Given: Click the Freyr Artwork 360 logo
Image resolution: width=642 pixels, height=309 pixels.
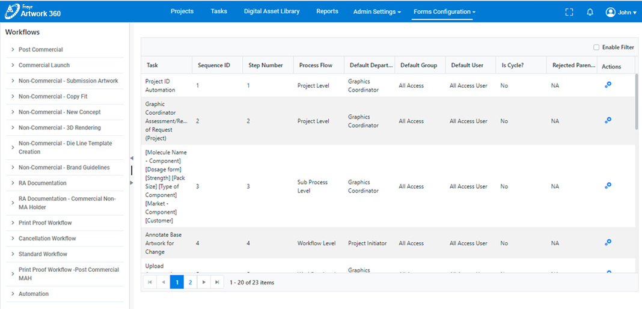Looking at the screenshot, I should [x=32, y=11].
